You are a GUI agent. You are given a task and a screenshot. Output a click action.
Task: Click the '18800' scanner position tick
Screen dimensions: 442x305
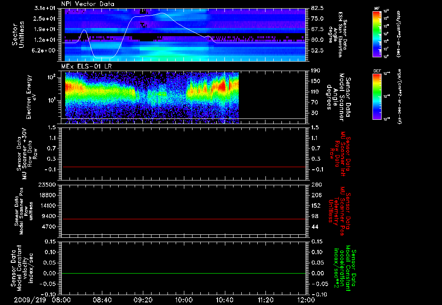47,195
